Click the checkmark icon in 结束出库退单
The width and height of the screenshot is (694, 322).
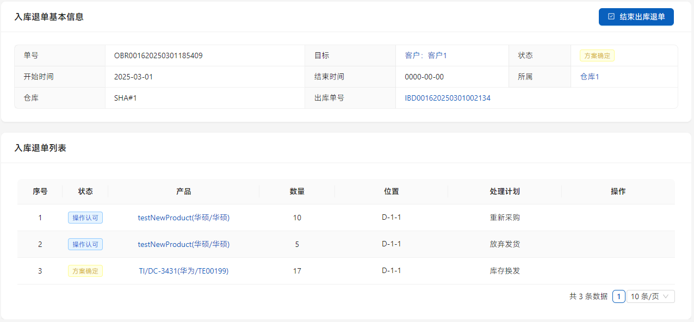pos(611,17)
